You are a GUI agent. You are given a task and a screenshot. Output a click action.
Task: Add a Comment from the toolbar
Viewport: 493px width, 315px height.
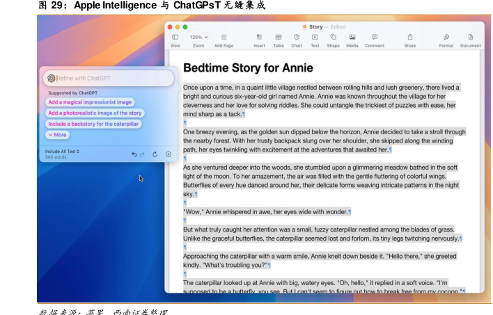tap(375, 37)
